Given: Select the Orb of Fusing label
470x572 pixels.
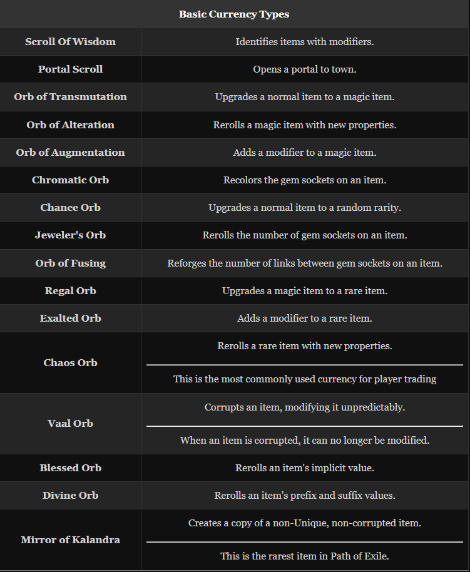Looking at the screenshot, I should [x=70, y=263].
